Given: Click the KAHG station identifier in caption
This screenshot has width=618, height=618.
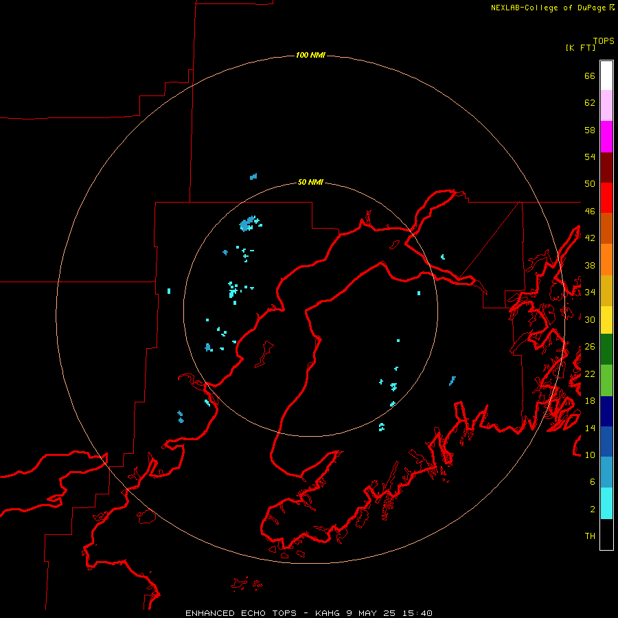Looking at the screenshot, I should click(328, 613).
